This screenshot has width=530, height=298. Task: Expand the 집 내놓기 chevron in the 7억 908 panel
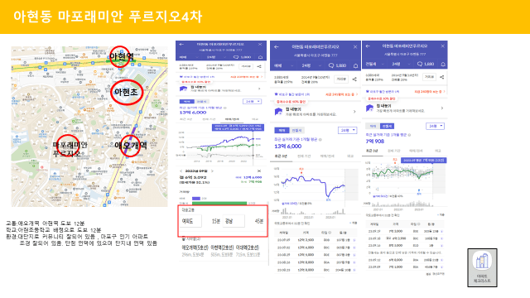pos(441,108)
